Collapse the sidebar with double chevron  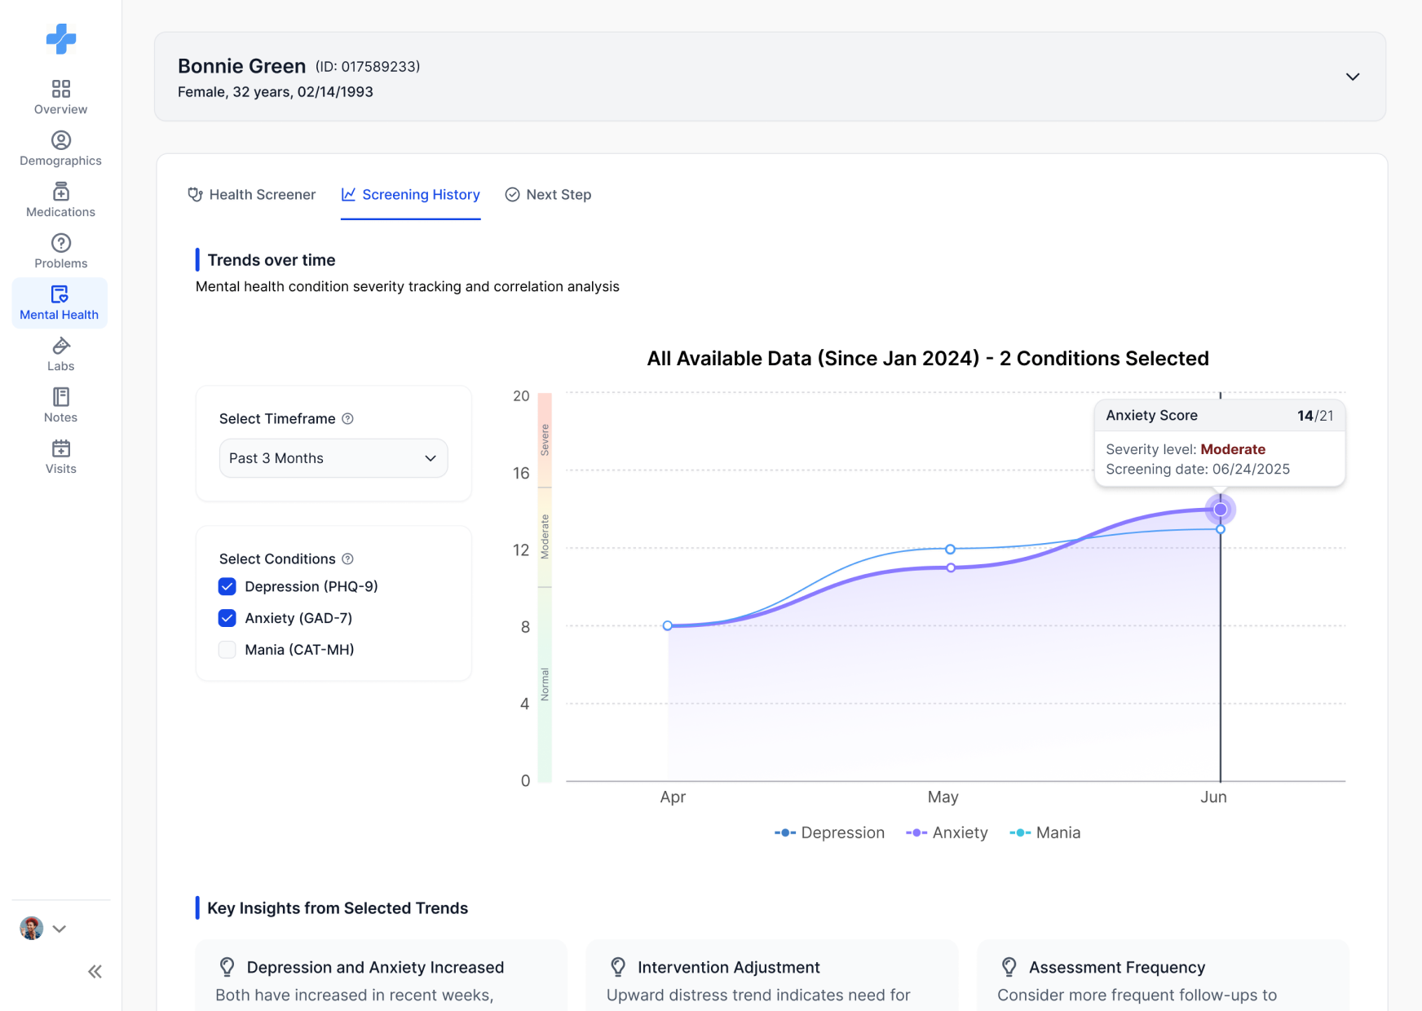(x=95, y=971)
